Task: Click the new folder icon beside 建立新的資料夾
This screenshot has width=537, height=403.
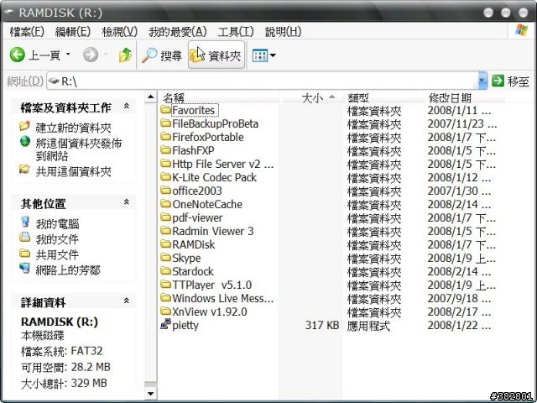Action: click(x=24, y=126)
